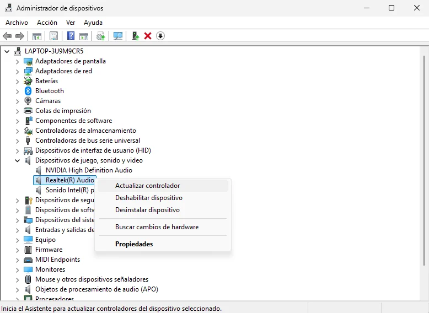Toggle the action pane toolbar icon
This screenshot has width=429, height=313.
(x=84, y=36)
